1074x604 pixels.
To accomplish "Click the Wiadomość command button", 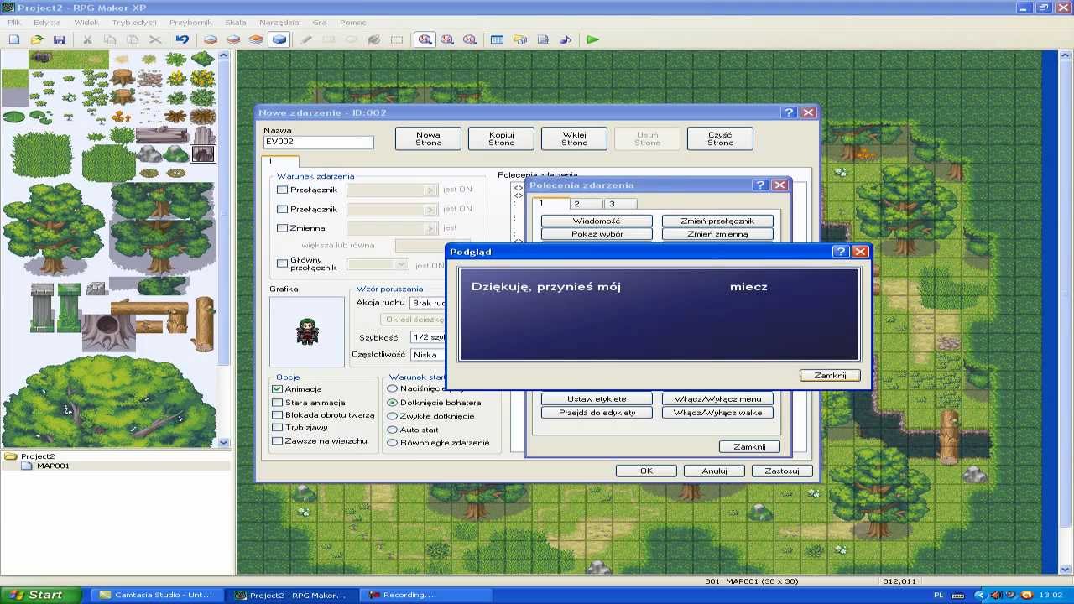I will (x=597, y=221).
